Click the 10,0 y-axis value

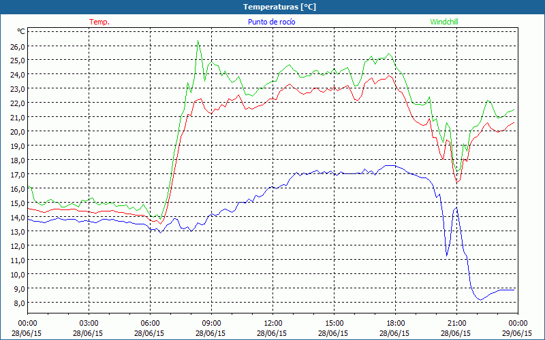[18, 275]
